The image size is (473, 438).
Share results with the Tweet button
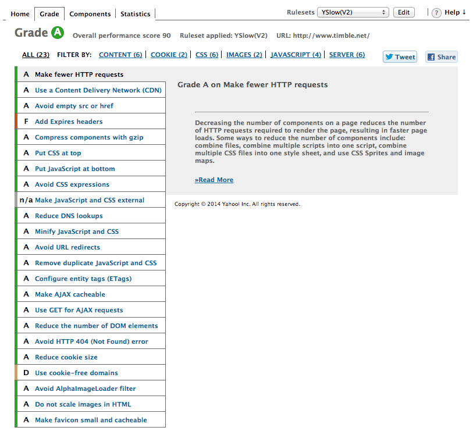(x=400, y=56)
